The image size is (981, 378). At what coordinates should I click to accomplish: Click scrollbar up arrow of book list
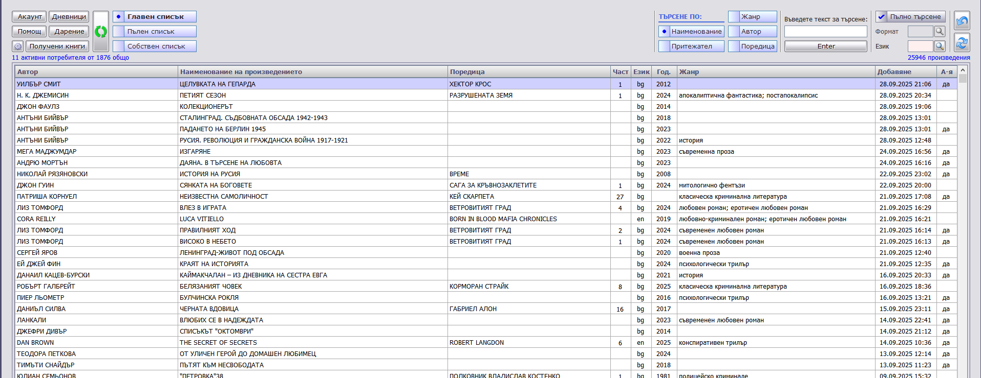pyautogui.click(x=963, y=70)
